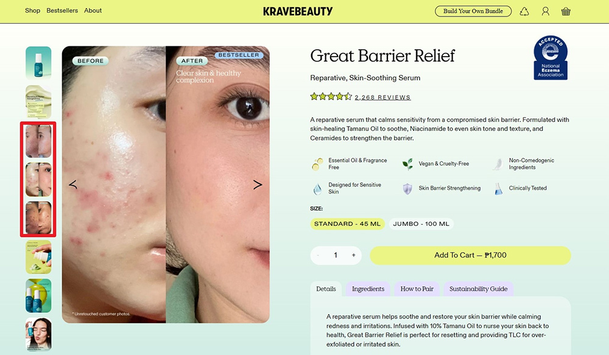Select the highlighted before-after thumbnail

[x=38, y=178]
